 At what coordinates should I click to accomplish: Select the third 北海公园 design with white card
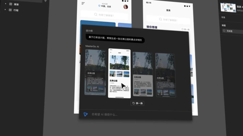[x=143, y=74]
